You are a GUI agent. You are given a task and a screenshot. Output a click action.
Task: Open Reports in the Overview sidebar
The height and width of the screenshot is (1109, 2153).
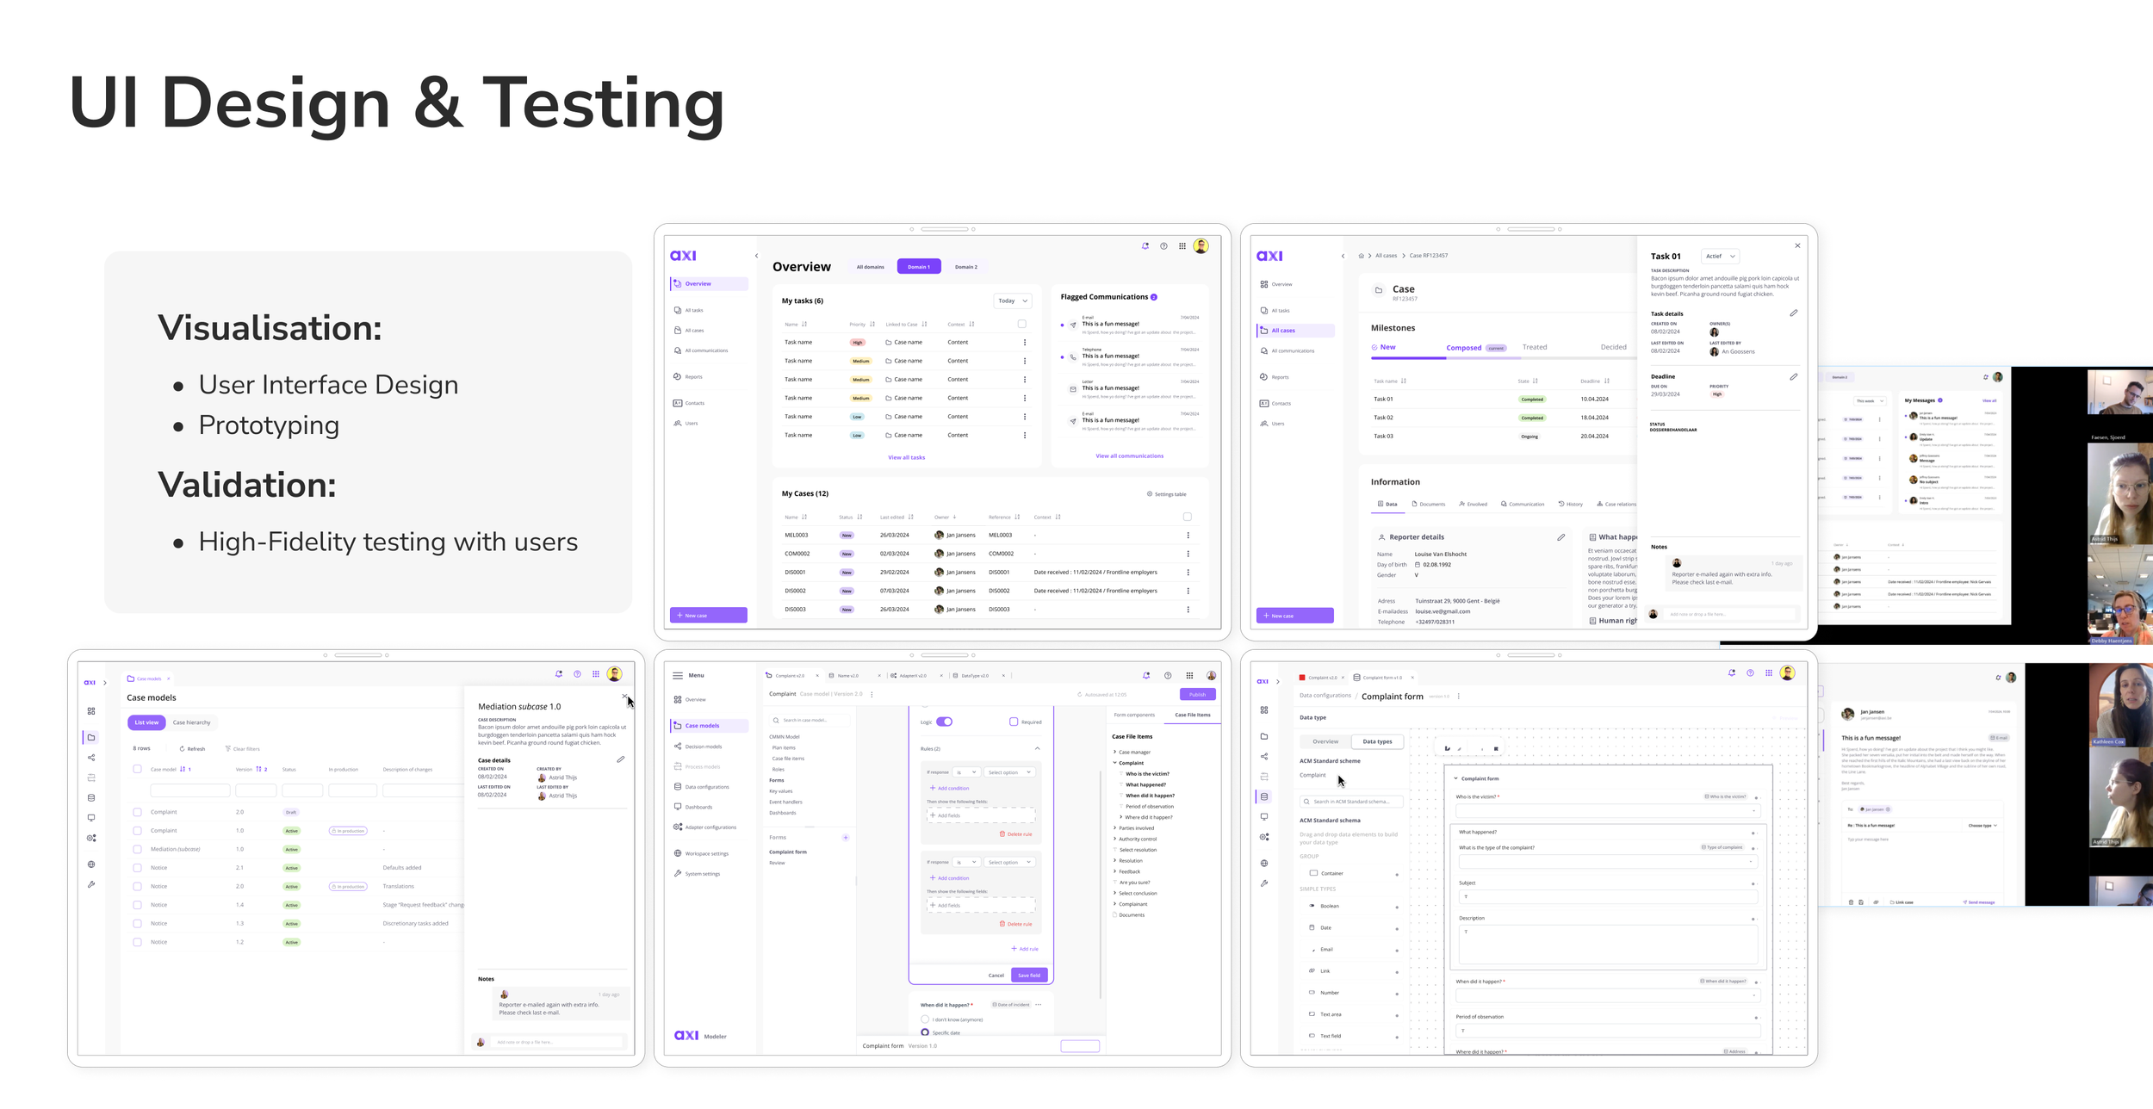click(x=693, y=377)
